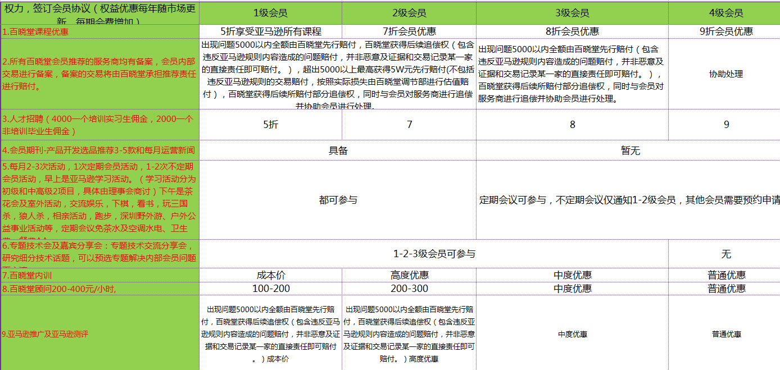Select the row label 8.百晓堂顾问200-400元/小时

[x=100, y=289]
